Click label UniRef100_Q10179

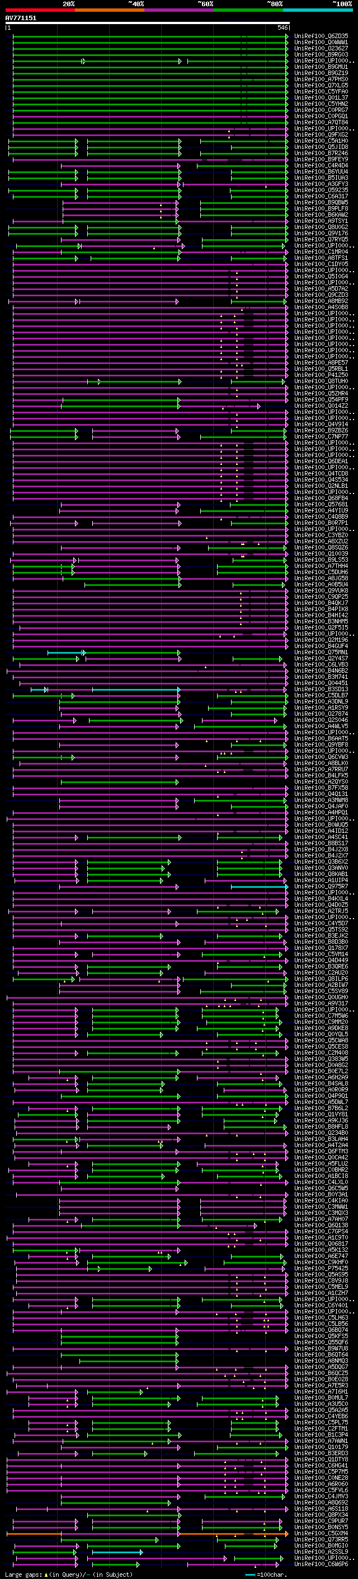pyautogui.click(x=321, y=1447)
